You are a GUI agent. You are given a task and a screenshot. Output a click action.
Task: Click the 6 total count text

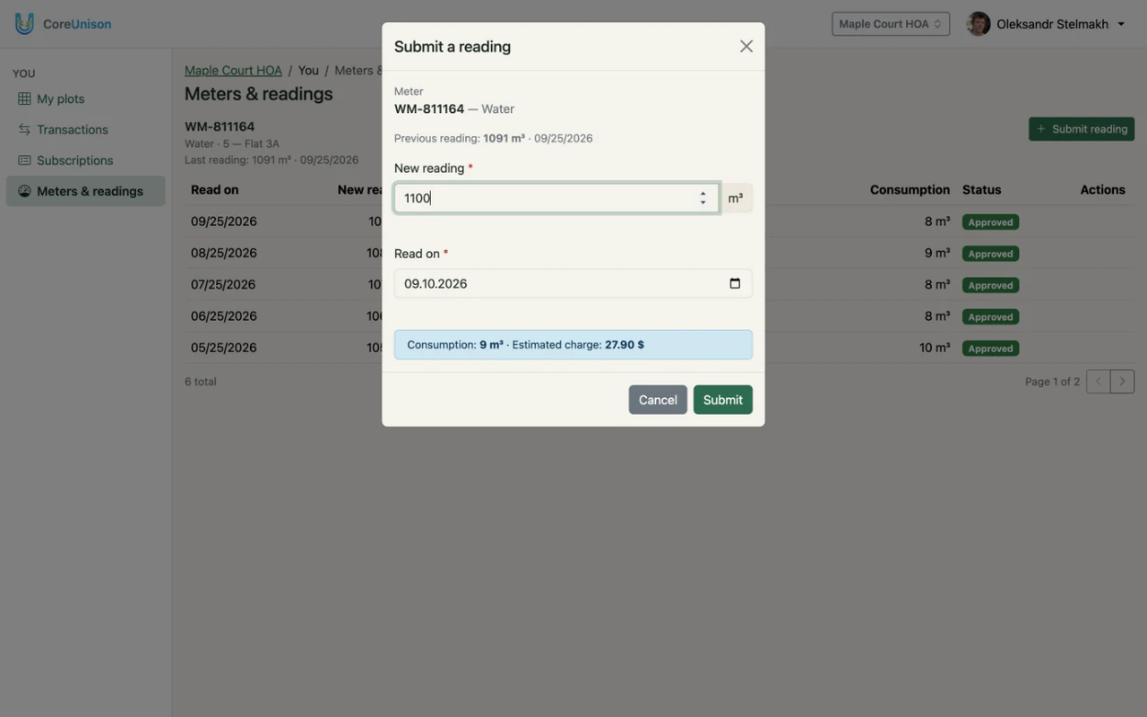click(201, 381)
